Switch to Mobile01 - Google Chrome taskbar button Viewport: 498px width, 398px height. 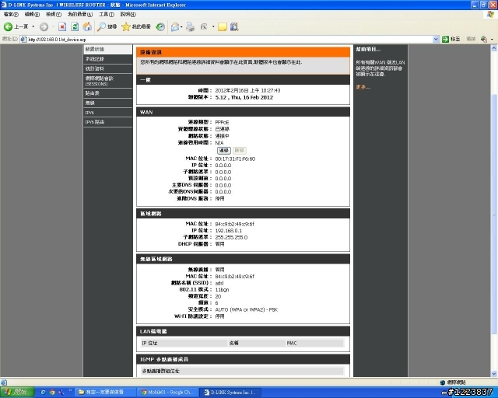point(167,393)
